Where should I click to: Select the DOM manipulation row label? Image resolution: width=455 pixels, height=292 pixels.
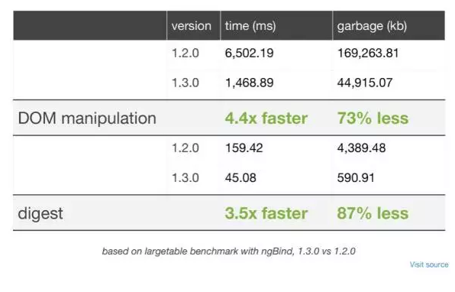click(x=87, y=118)
